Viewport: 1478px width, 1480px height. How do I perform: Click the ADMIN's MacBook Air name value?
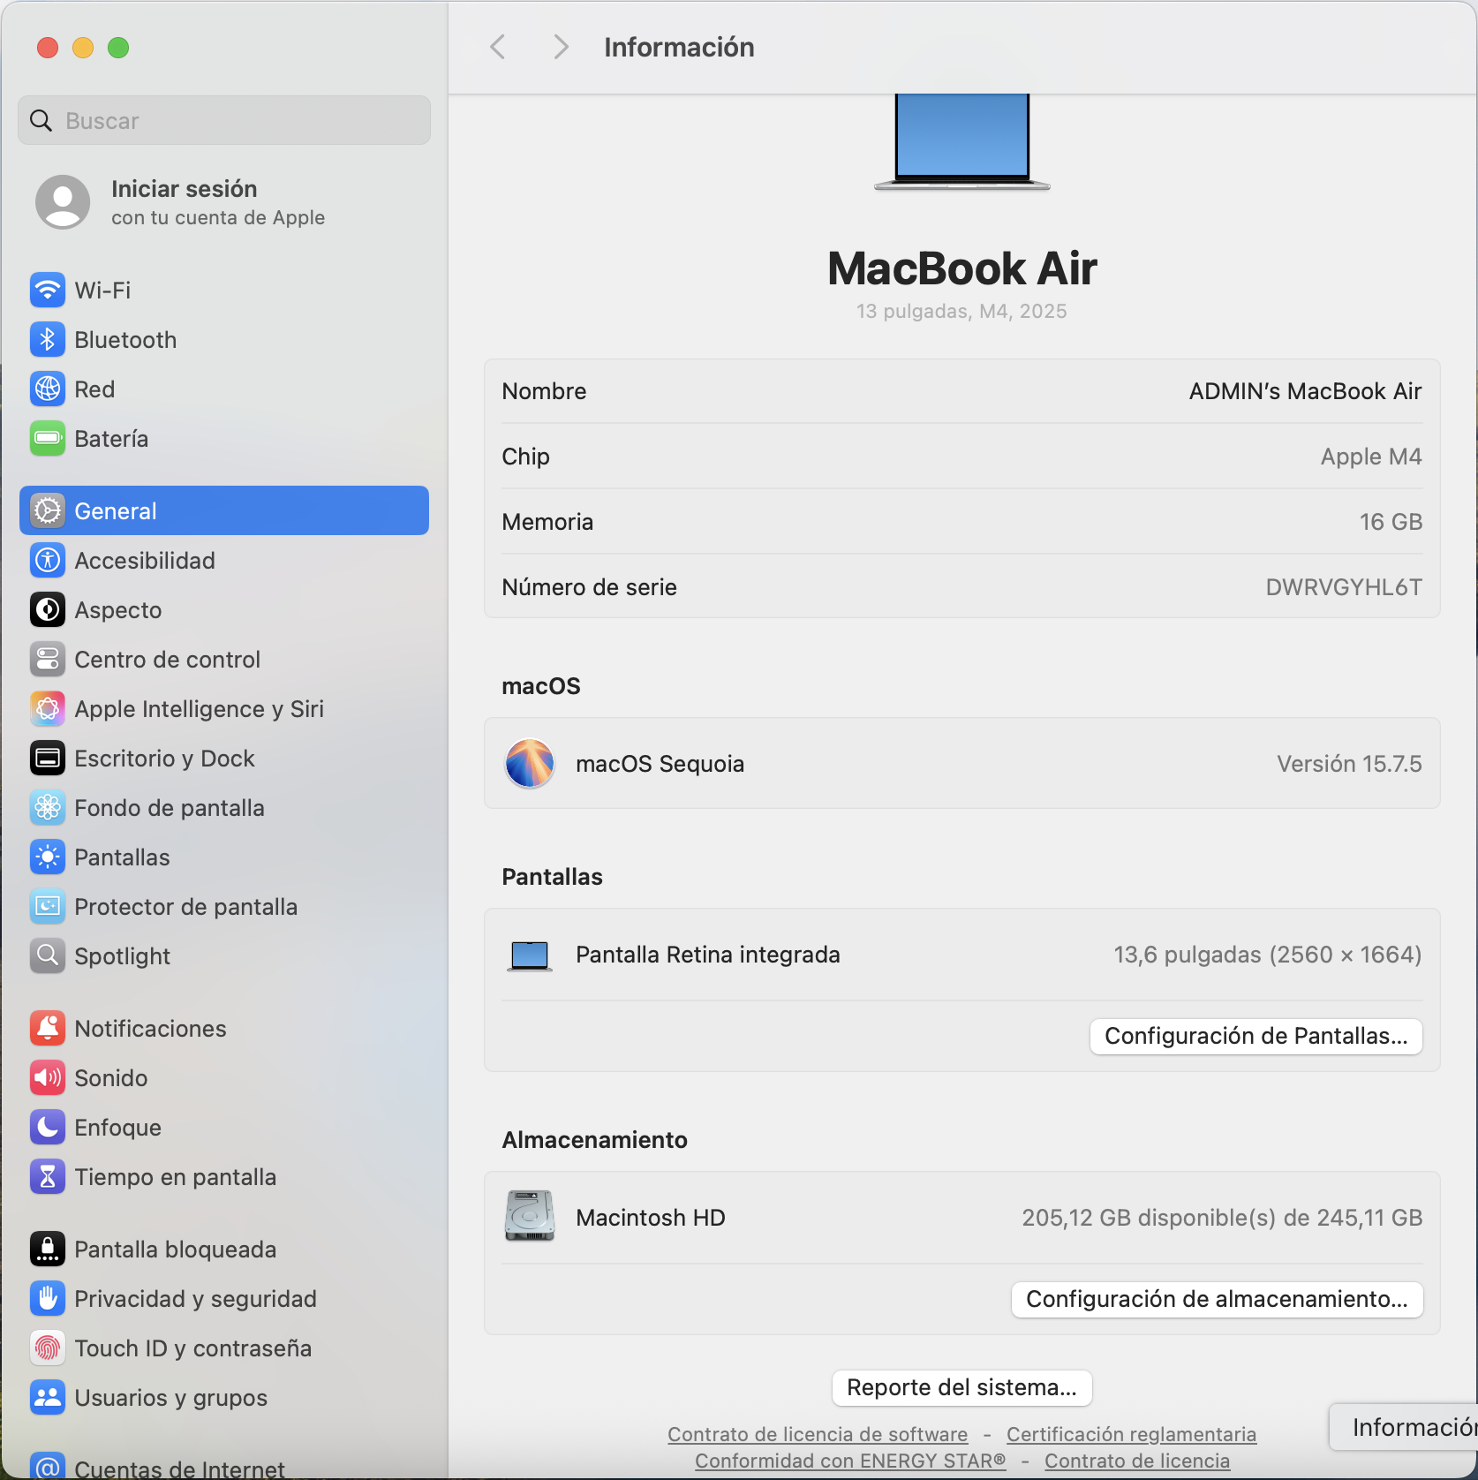tap(1305, 391)
